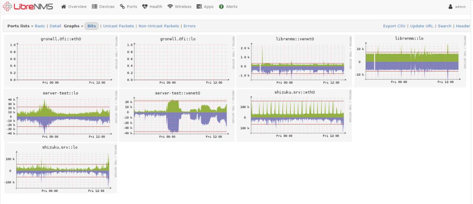Open the Overview home icon menu

[74, 7]
